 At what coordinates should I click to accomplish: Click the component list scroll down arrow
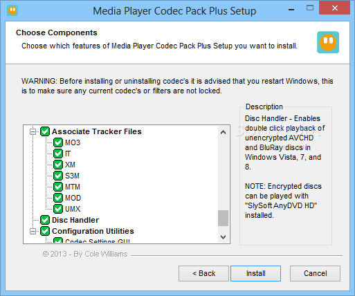(x=223, y=237)
